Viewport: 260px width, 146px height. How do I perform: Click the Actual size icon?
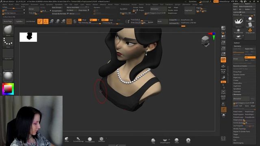coord(223,49)
